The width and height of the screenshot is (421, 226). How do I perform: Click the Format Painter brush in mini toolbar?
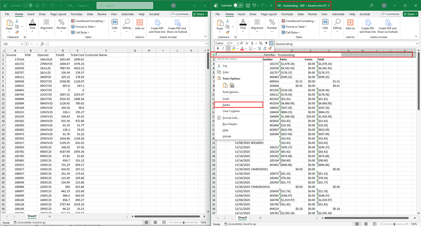pyautogui.click(x=270, y=49)
